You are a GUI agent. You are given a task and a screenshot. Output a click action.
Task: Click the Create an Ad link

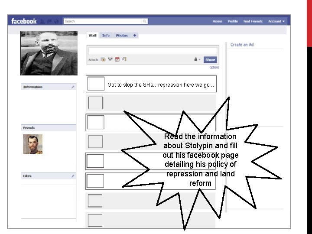point(242,45)
